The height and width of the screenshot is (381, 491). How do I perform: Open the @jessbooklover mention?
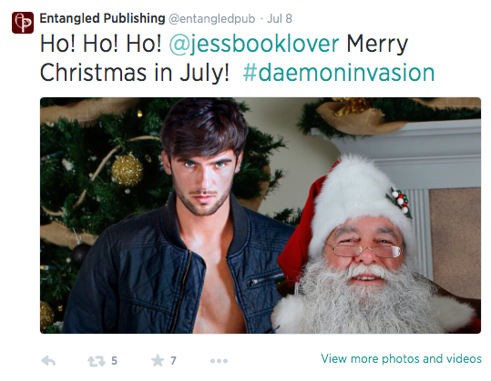pos(254,45)
